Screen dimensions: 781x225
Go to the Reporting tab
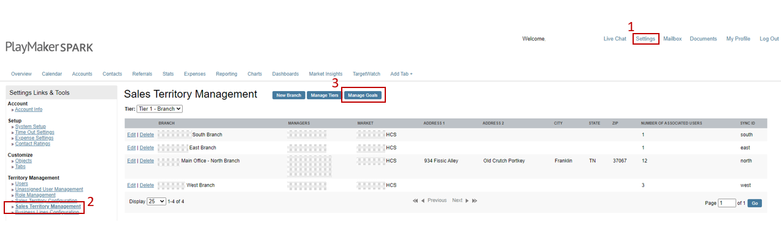[226, 74]
